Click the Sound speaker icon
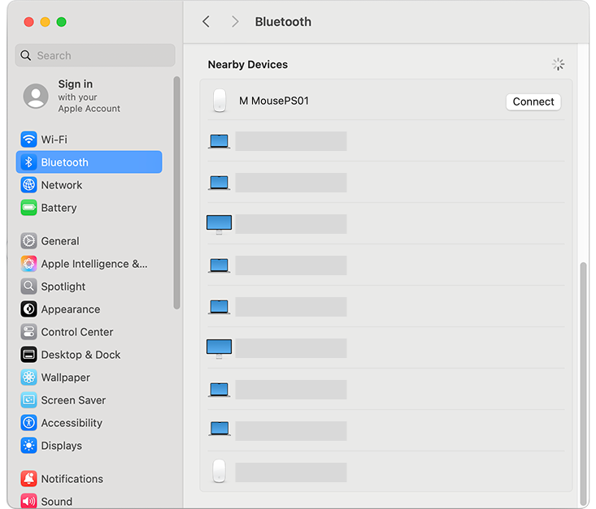The image size is (596, 509). (x=29, y=501)
